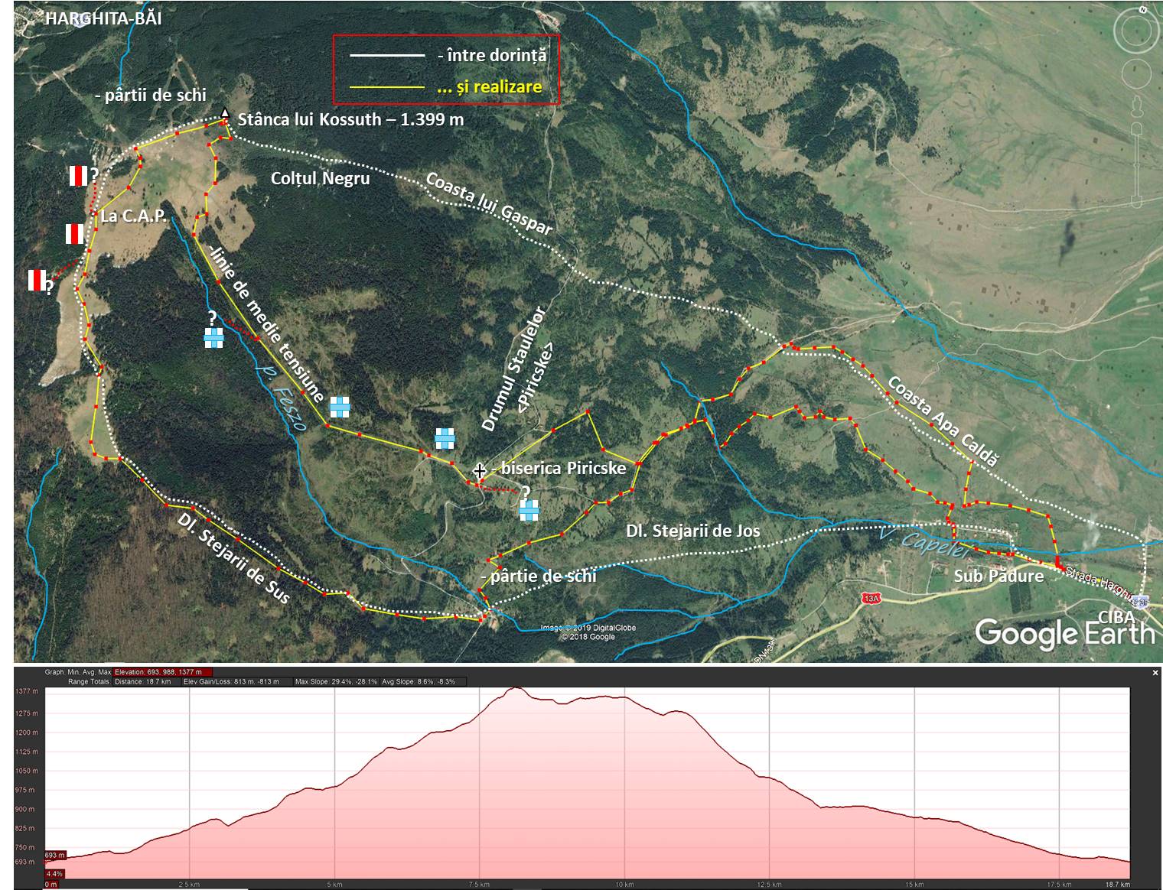Click the Elev Gain/Loss readout
1163x890 pixels.
238,681
